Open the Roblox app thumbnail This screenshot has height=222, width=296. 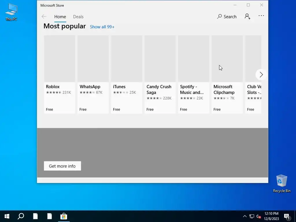click(60, 59)
